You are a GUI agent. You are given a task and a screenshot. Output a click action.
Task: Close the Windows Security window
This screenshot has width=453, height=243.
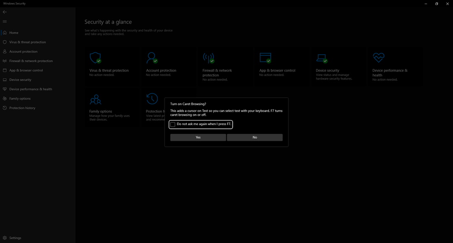(448, 4)
